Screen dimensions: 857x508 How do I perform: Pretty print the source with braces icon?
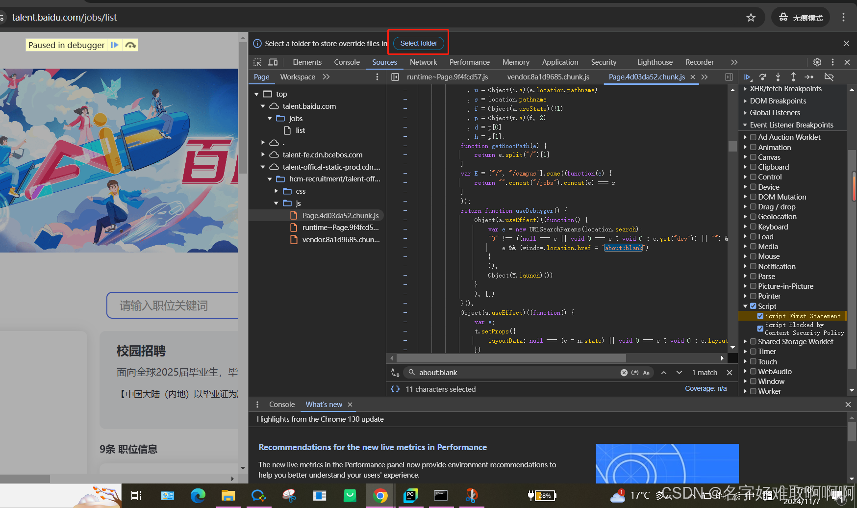[x=395, y=389]
